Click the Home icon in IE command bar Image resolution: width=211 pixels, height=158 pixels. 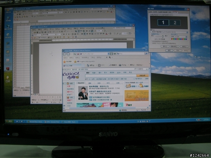88,65
